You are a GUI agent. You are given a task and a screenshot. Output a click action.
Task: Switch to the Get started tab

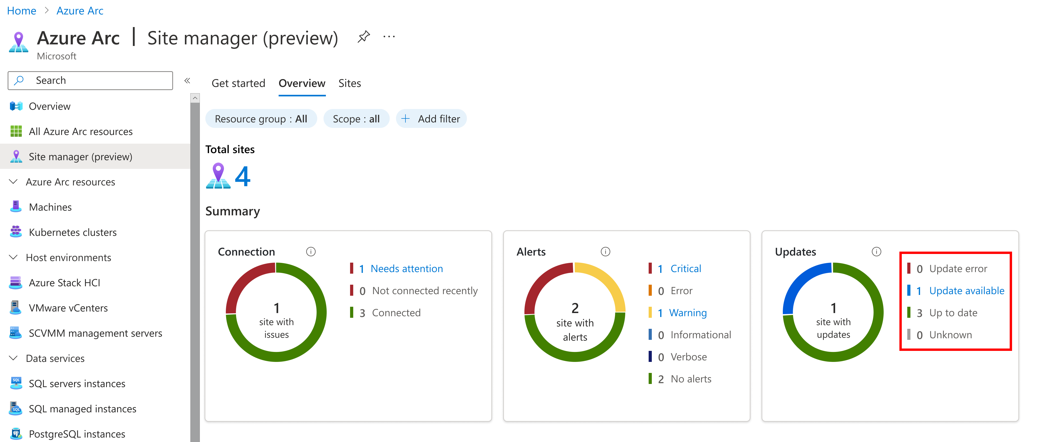tap(238, 83)
